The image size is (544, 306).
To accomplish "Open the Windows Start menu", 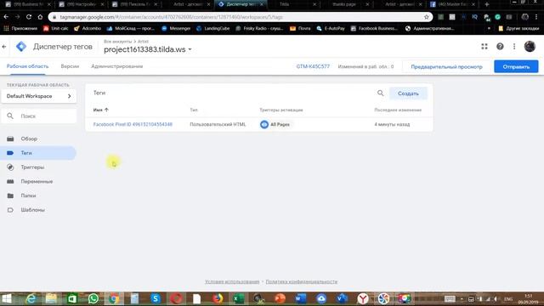I will [7, 298].
